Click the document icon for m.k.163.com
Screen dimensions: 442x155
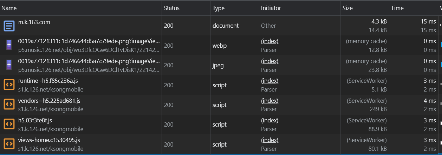[x=9, y=26]
